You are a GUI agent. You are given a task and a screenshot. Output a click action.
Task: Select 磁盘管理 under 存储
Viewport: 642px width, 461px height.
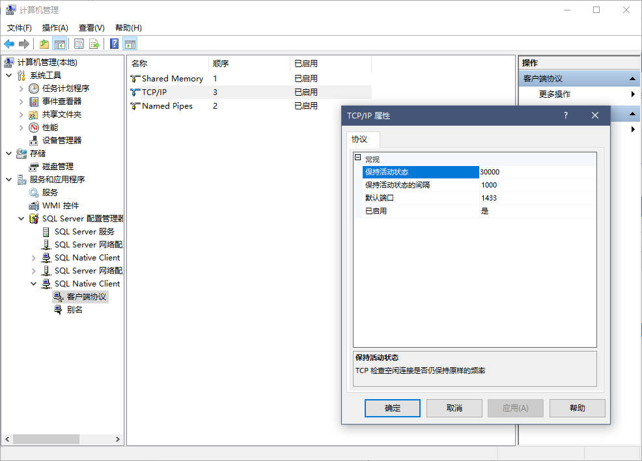[x=58, y=166]
